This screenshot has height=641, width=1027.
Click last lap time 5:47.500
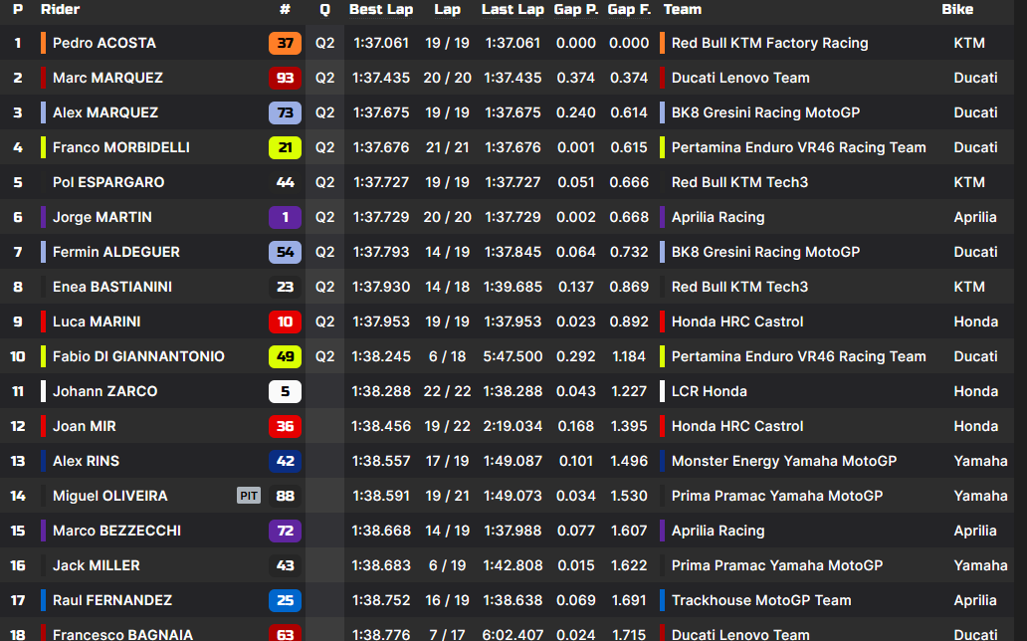click(513, 356)
